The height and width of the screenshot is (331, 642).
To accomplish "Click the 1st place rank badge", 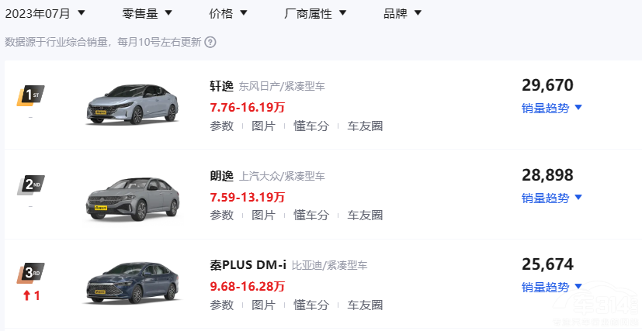I will click(30, 95).
